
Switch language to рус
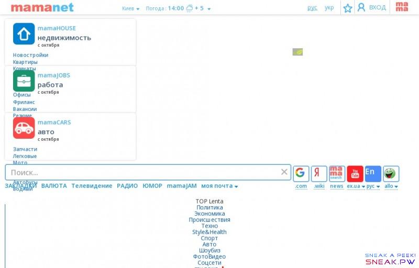[312, 8]
